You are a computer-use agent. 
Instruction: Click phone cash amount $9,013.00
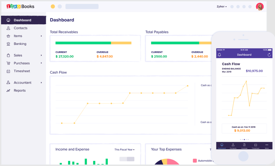tap(242, 130)
